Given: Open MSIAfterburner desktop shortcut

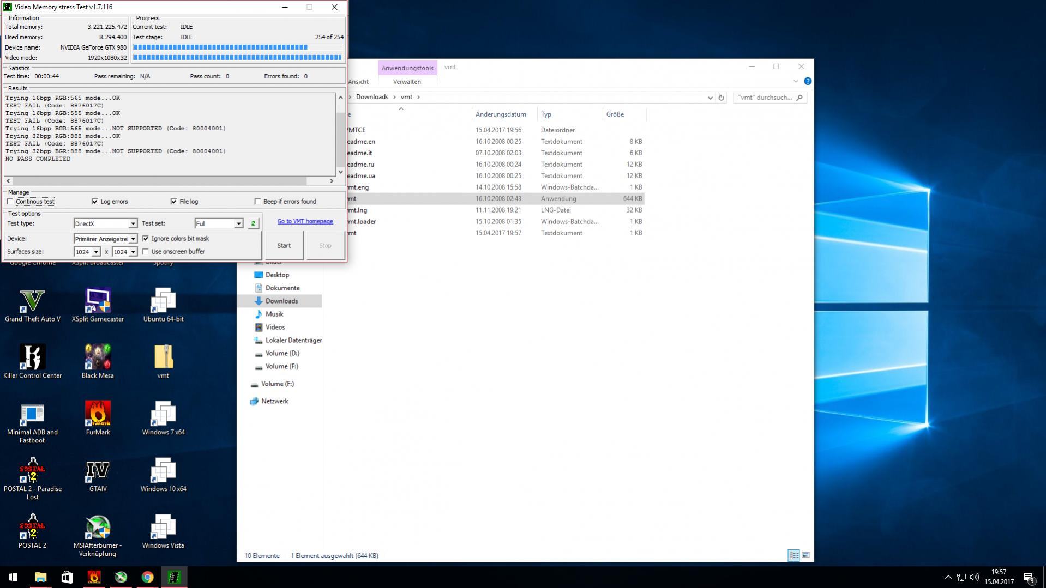Looking at the screenshot, I should (98, 536).
